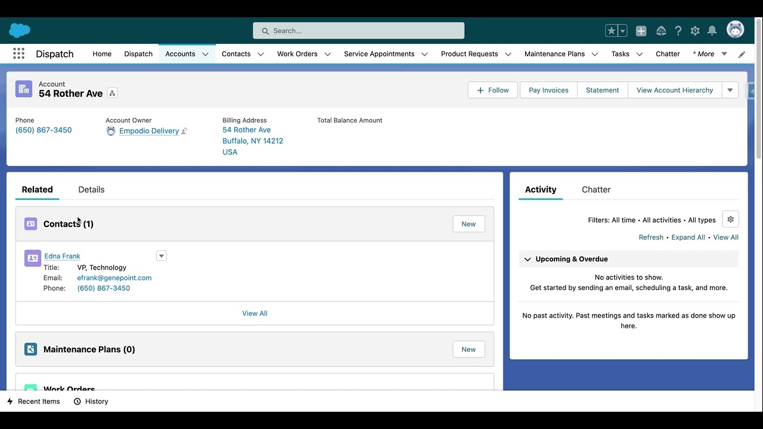Expand the Contacts tab dropdown
The image size is (763, 429).
pos(260,54)
